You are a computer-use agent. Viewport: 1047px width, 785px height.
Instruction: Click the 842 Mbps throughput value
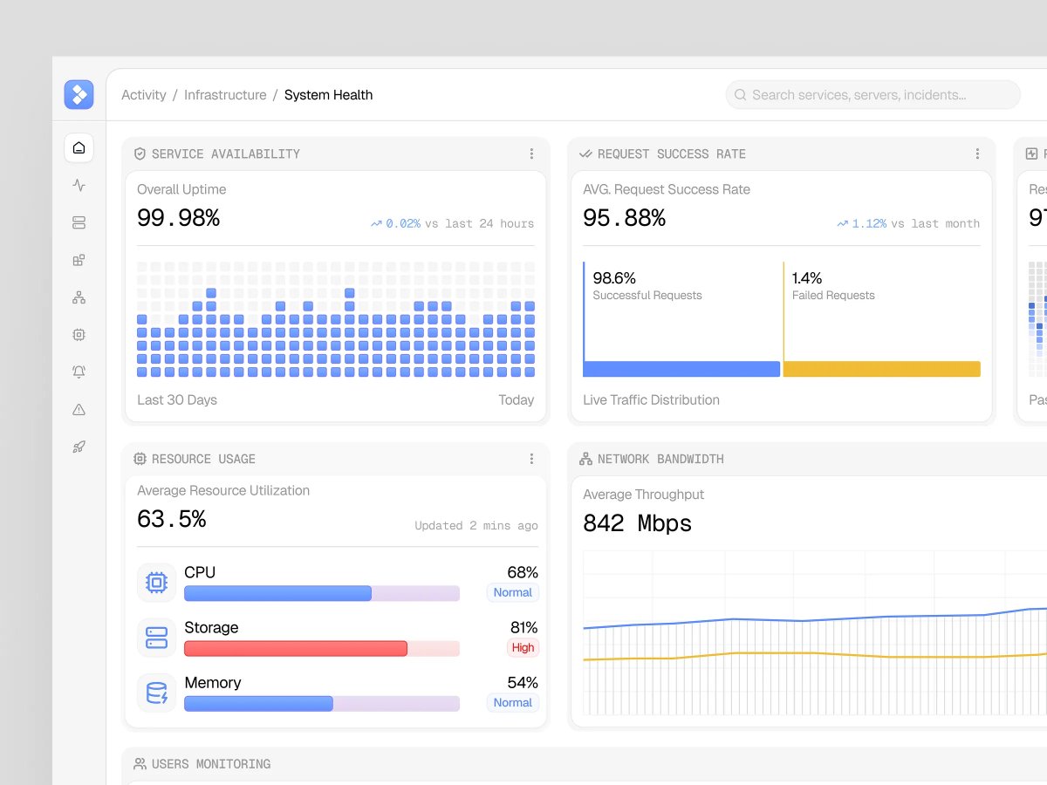pos(638,523)
